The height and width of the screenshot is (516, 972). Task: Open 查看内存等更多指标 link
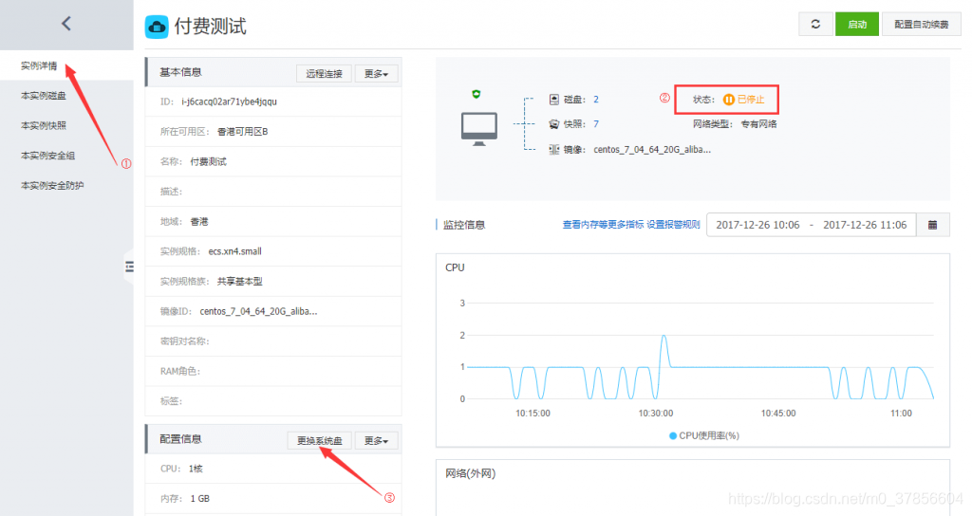603,224
